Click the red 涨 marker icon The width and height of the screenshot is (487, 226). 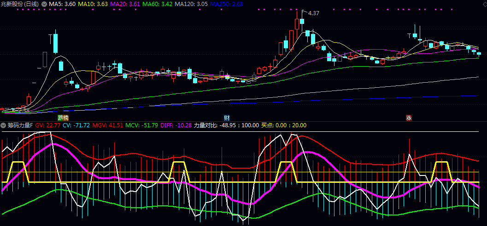408,118
